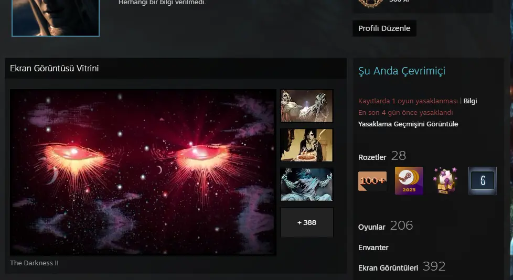Image resolution: width=513 pixels, height=280 pixels.
Task: Click the 206 games count number
Action: click(401, 225)
